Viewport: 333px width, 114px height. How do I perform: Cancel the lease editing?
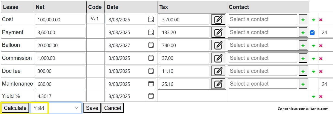coord(113,108)
